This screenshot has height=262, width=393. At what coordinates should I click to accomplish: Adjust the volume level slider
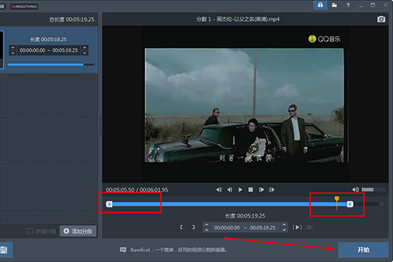373,190
